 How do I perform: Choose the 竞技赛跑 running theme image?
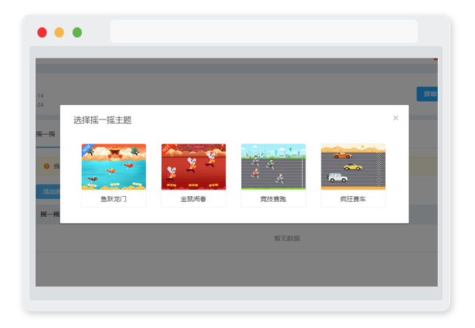click(x=273, y=167)
